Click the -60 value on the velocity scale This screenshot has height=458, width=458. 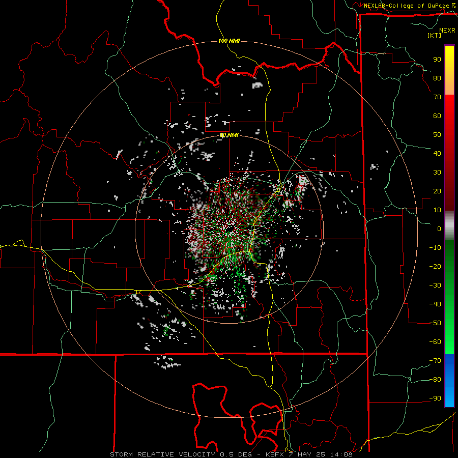(x=435, y=342)
